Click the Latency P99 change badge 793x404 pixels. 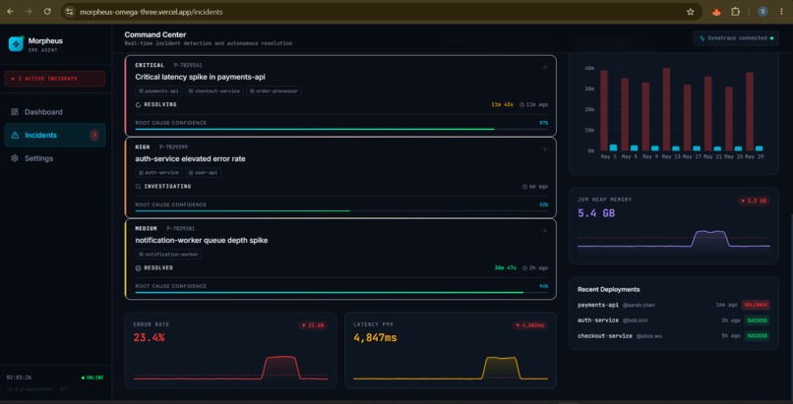tap(529, 325)
